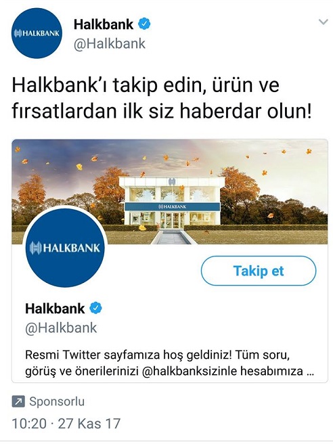Click the Takip et follow button
The height and width of the screenshot is (444, 333).
tap(259, 271)
